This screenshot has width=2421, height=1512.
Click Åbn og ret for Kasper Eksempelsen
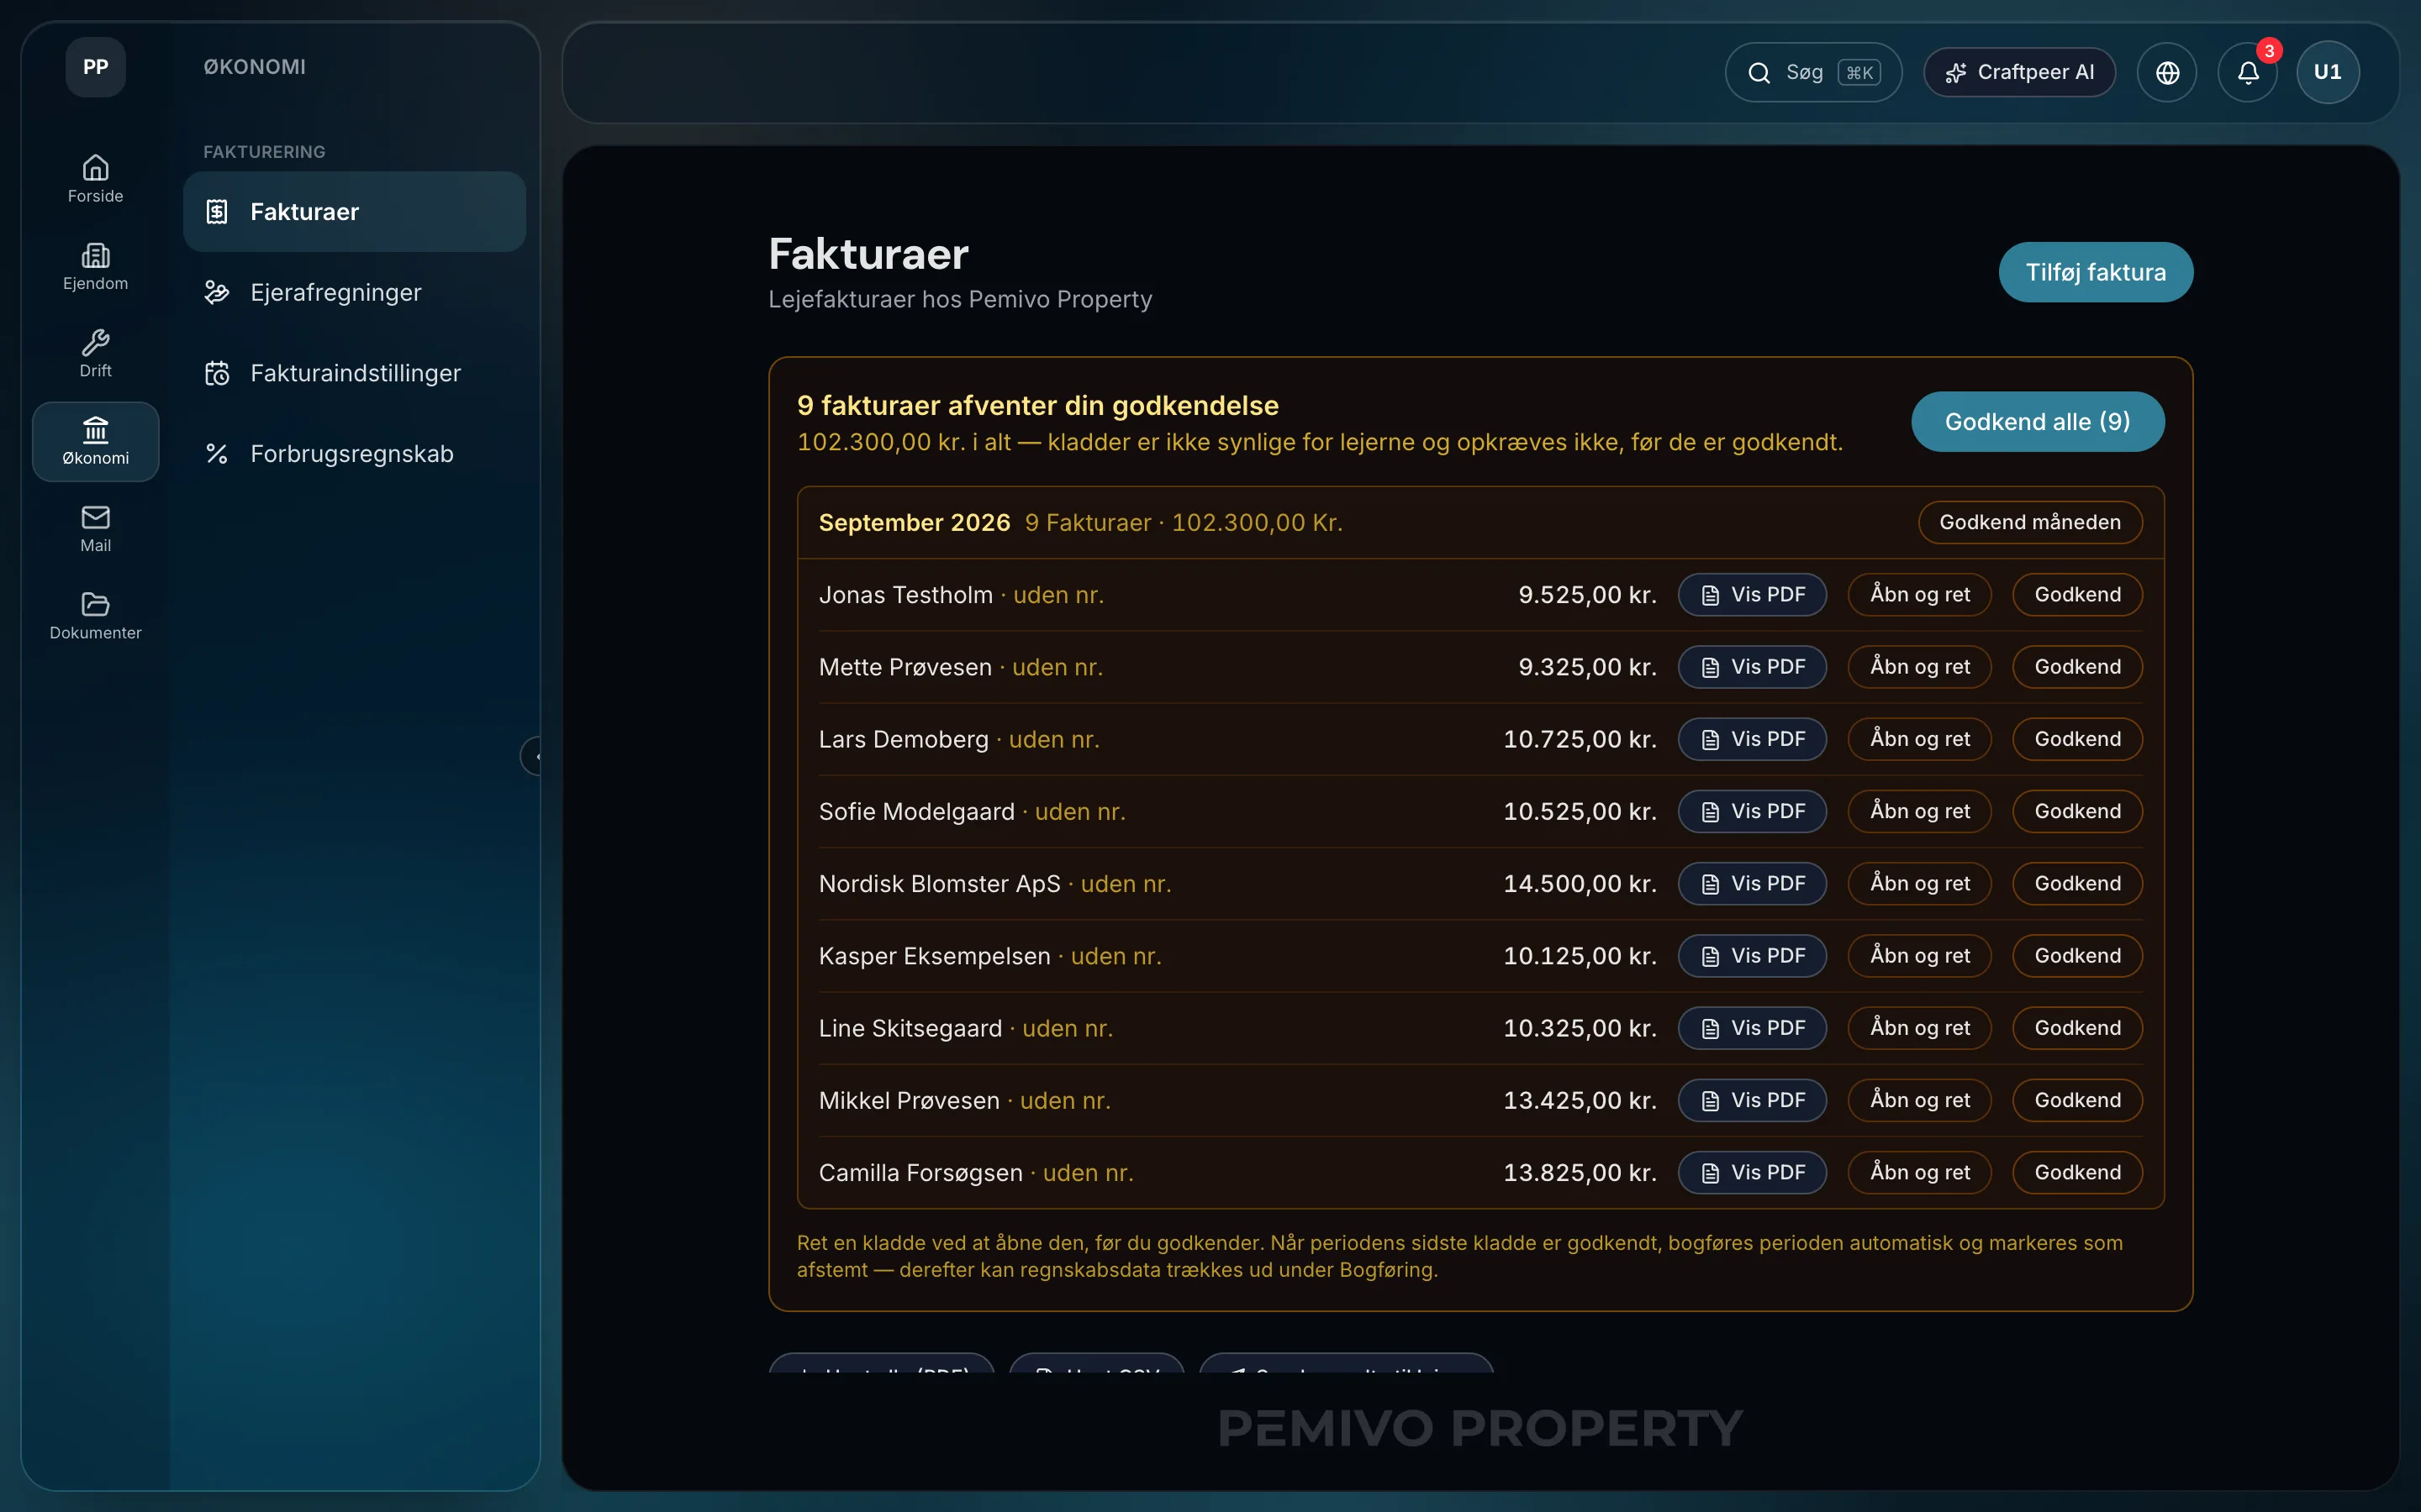1919,956
